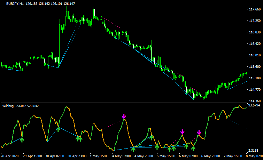This screenshot has width=263, height=160.
Task: Click the 1 May 15:00 time label
Action: (100, 156)
